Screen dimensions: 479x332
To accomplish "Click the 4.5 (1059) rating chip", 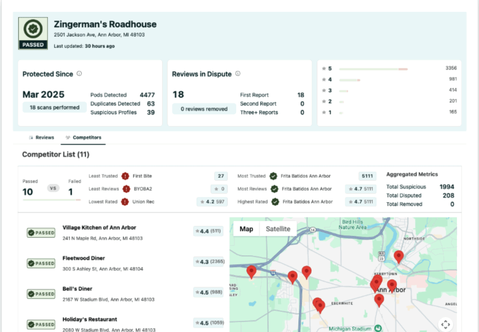I will [x=209, y=323].
